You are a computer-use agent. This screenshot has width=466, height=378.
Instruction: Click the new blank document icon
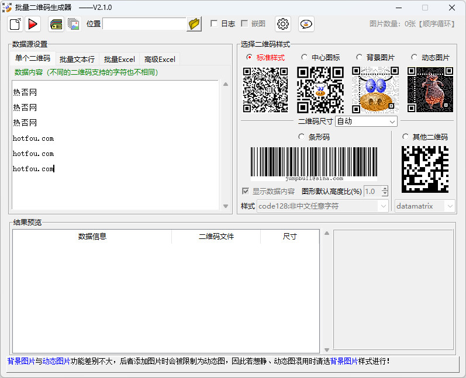tap(15, 24)
